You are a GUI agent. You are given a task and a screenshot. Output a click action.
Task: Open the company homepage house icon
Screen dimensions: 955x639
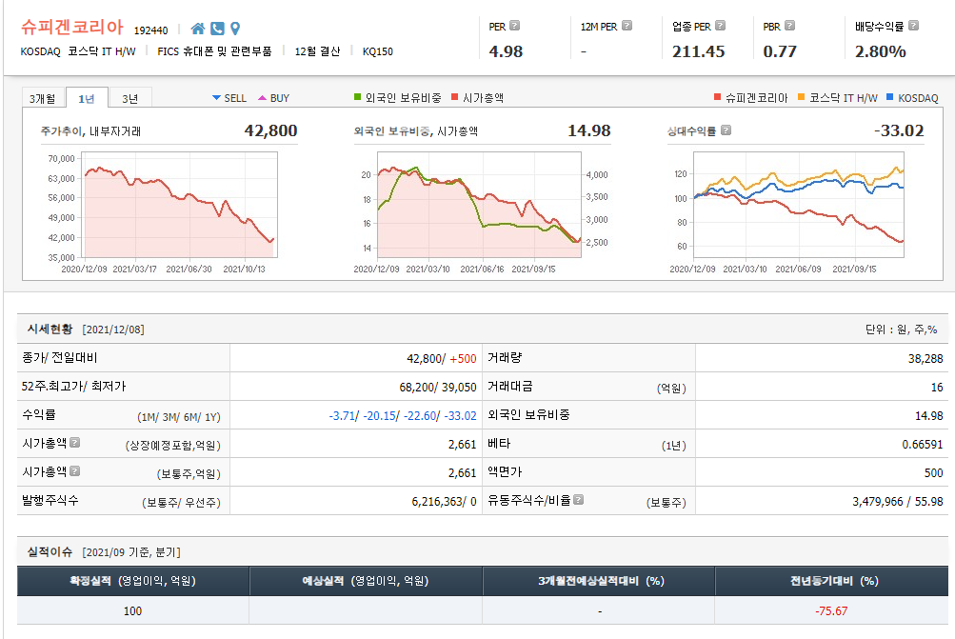(198, 29)
